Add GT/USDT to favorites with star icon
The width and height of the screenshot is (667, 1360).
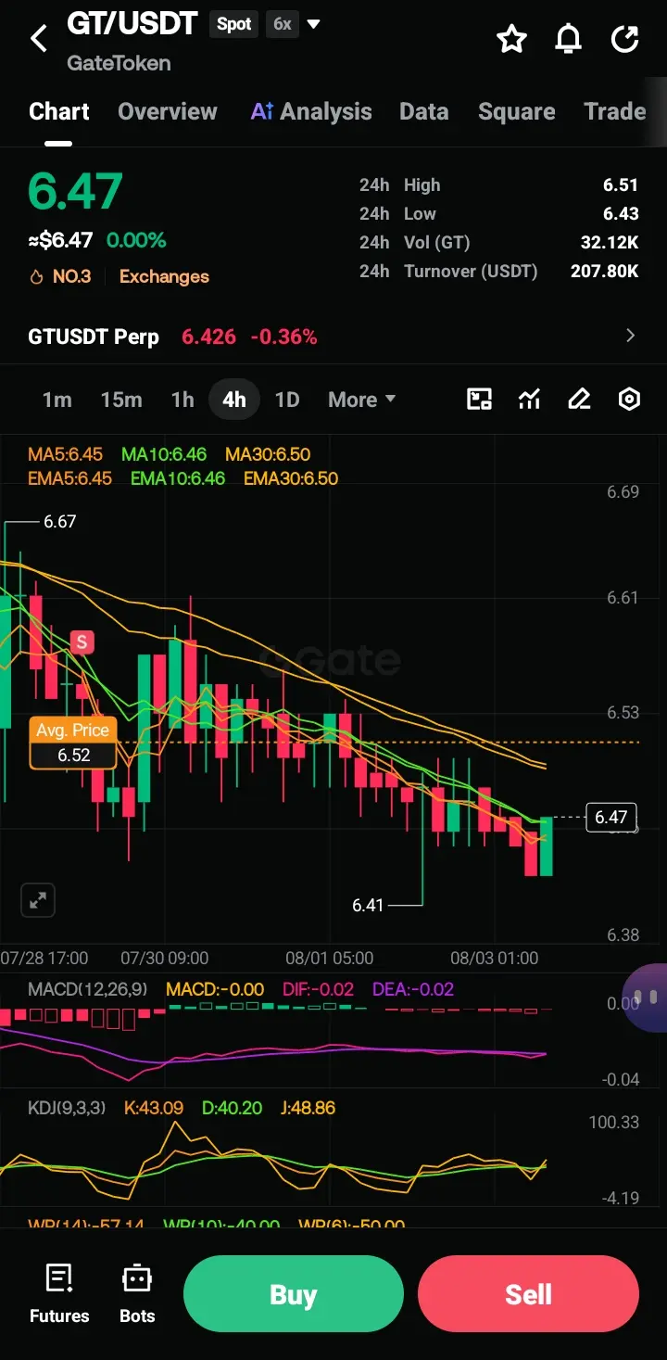[511, 39]
